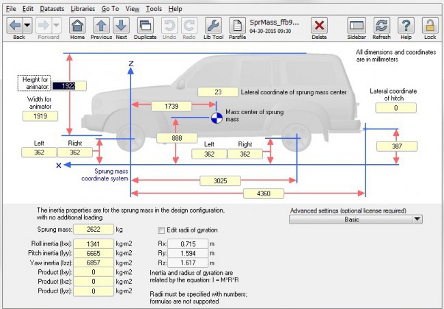Edit the Product (Ixz) field

click(94, 282)
